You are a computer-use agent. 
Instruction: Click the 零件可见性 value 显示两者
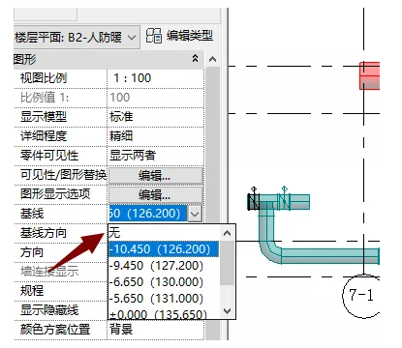tap(156, 156)
